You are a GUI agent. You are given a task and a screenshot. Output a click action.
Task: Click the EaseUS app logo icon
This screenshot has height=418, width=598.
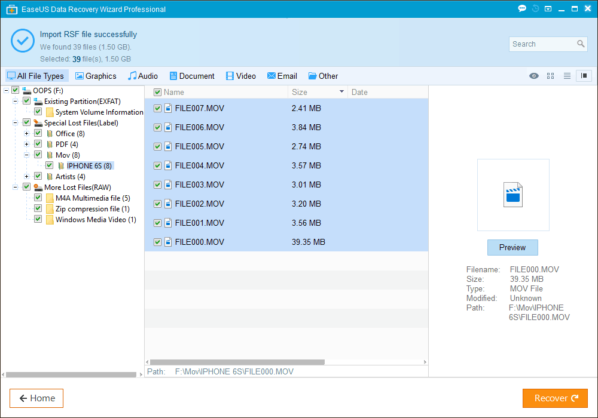(x=12, y=9)
